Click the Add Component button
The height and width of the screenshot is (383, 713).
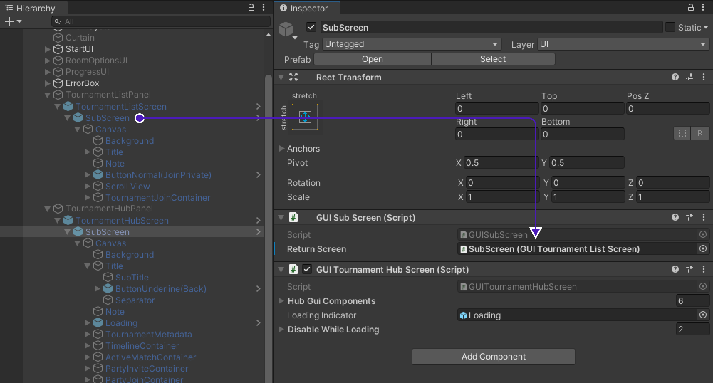click(493, 357)
